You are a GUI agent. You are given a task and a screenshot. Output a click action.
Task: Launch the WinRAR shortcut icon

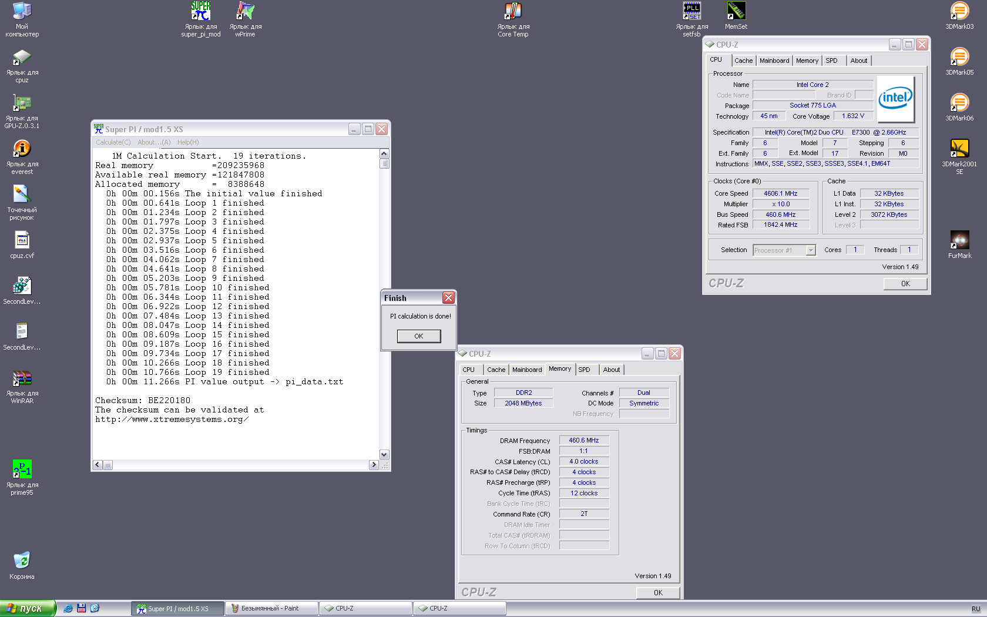[22, 387]
